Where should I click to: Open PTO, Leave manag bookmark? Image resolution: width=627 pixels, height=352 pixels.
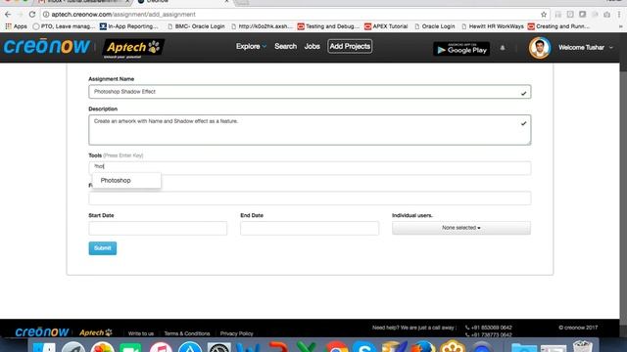[64, 26]
